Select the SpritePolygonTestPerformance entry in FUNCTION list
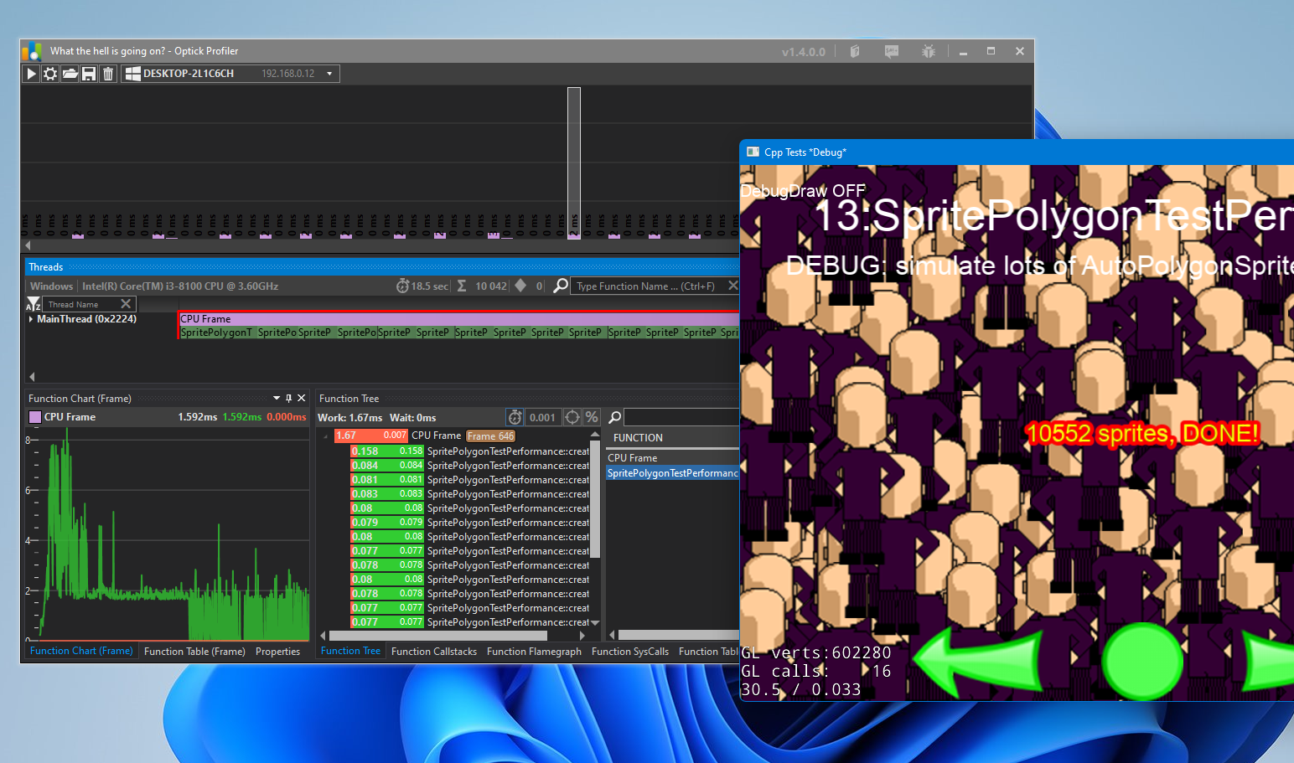Viewport: 1294px width, 763px height. coord(672,472)
